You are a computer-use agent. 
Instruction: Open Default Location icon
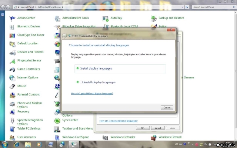click(x=12, y=44)
